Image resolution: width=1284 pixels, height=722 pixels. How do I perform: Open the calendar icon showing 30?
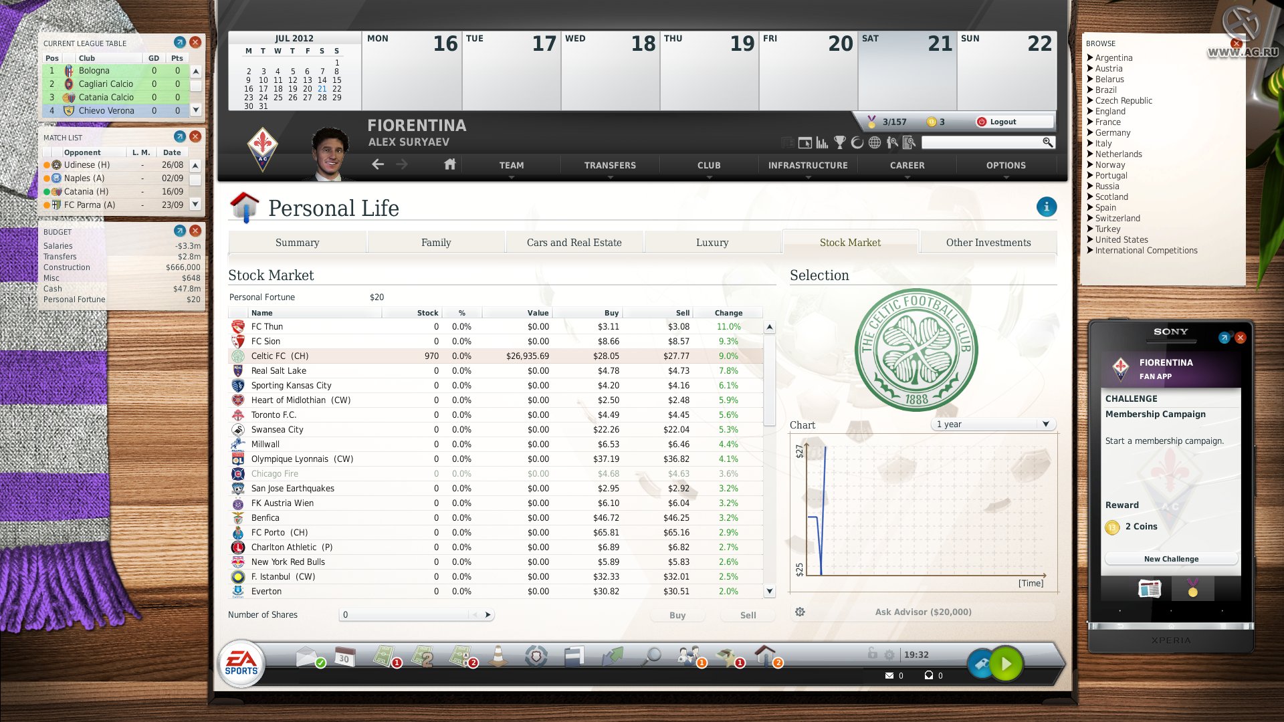click(x=344, y=656)
